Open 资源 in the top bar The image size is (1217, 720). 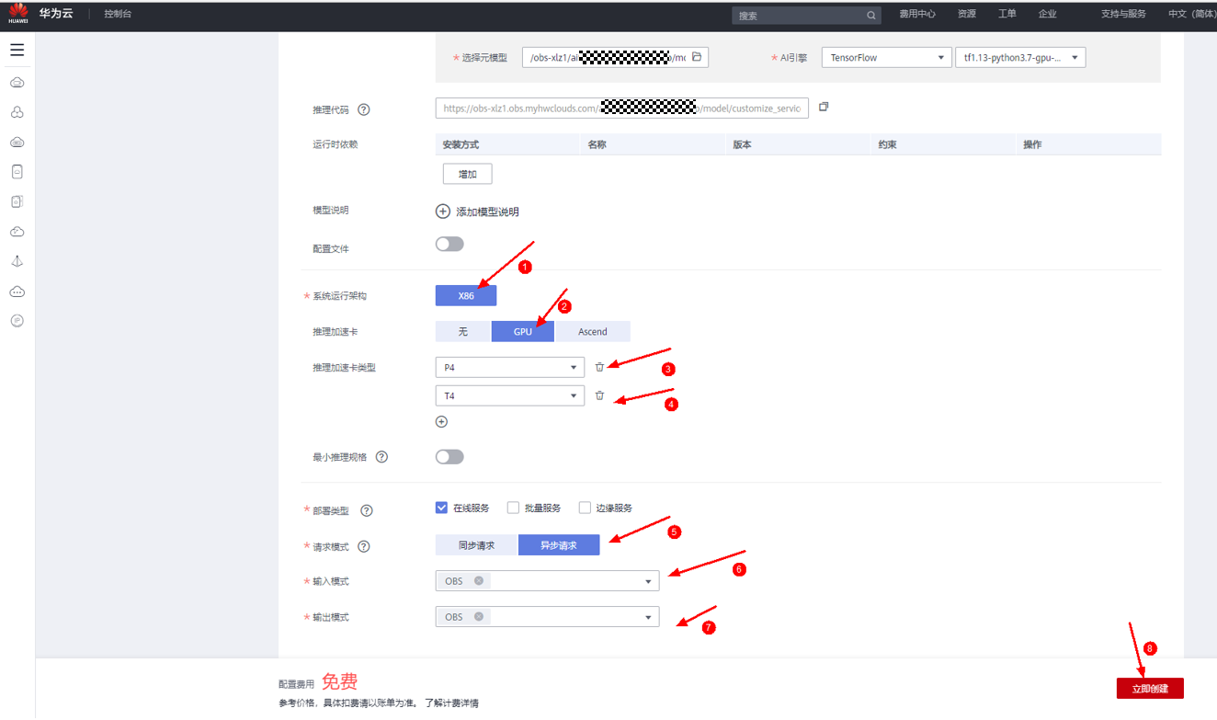pyautogui.click(x=967, y=14)
